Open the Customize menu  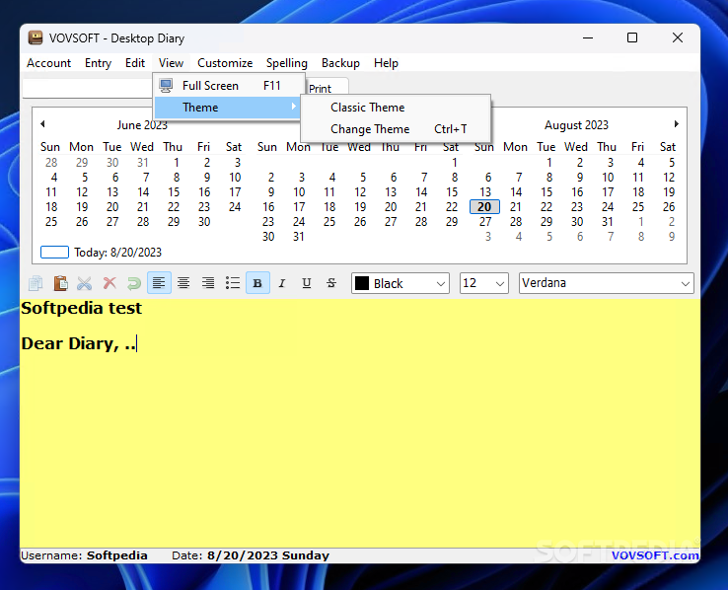click(225, 63)
